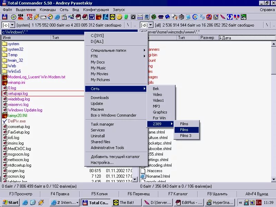Click the CD disc toolbar icon
The width and height of the screenshot is (276, 207).
[13, 17]
